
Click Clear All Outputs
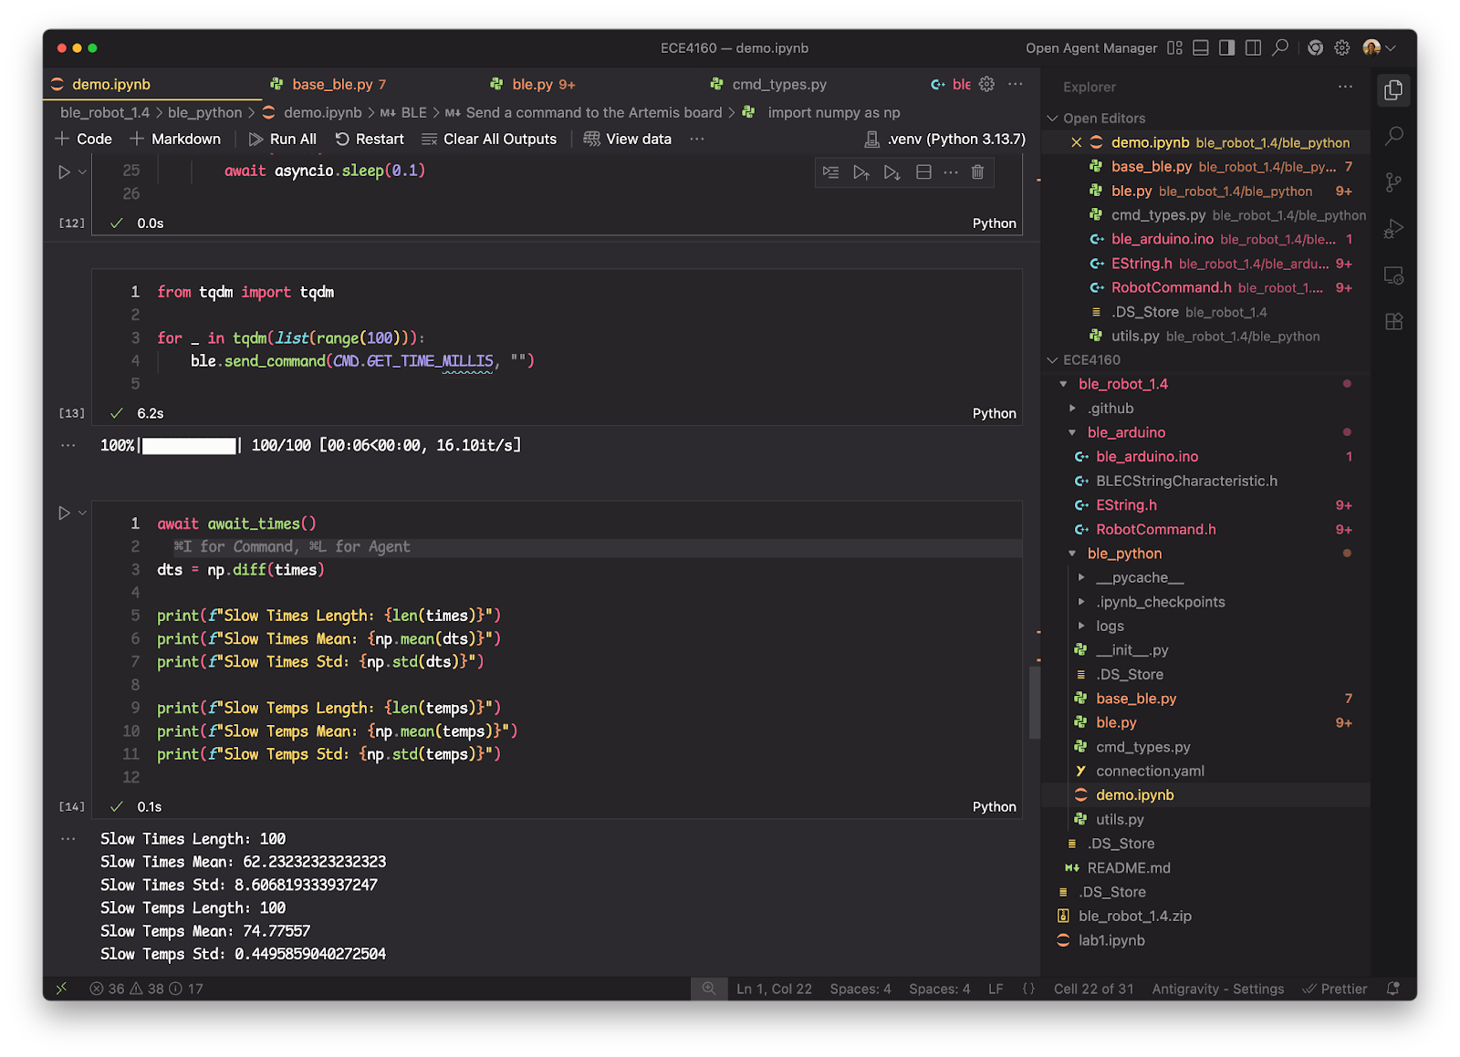coord(489,139)
